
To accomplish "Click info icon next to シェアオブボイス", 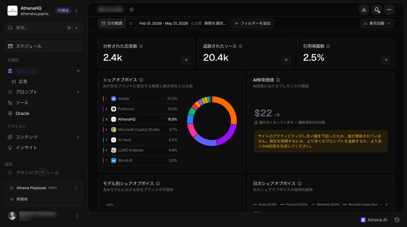I will 141,80.
